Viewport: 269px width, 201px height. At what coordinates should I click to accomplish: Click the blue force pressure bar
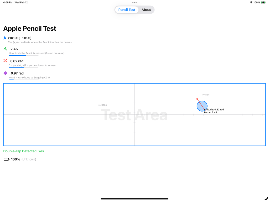point(23,55)
